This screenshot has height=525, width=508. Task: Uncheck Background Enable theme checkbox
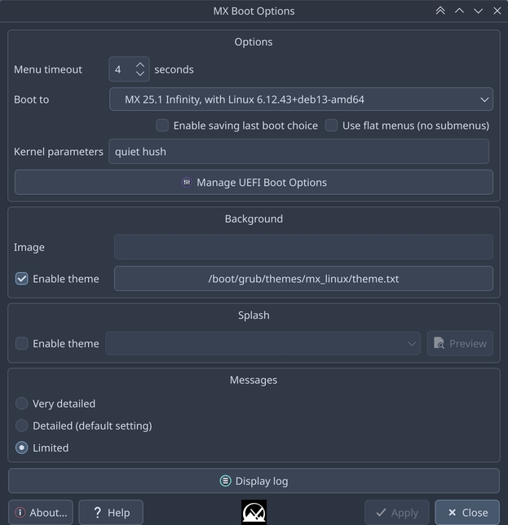(x=22, y=279)
